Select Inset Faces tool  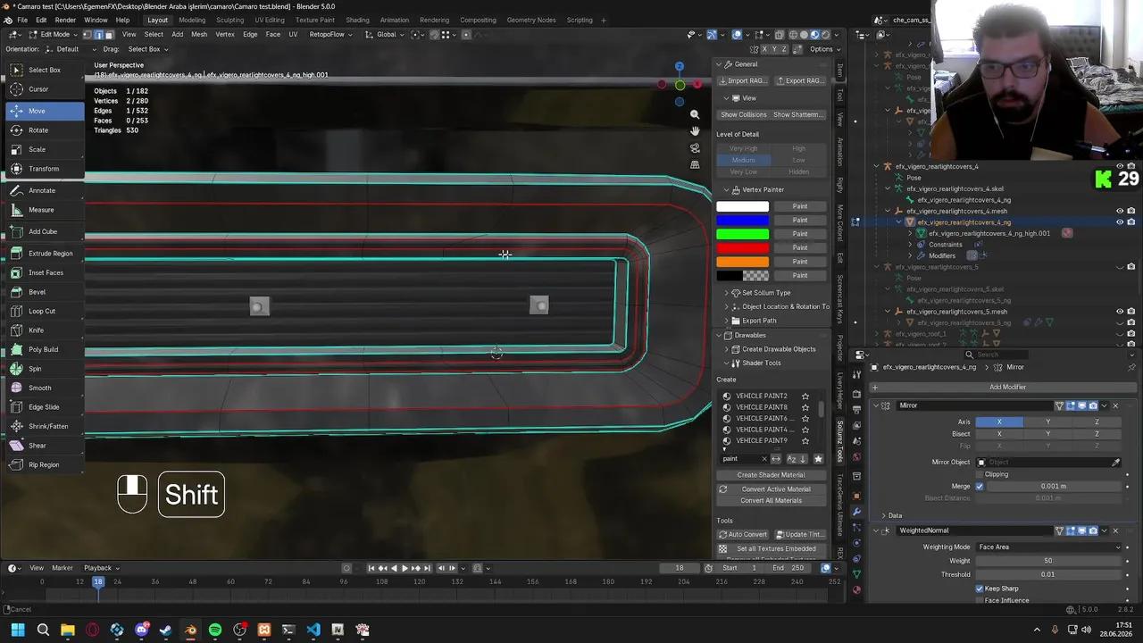(45, 272)
